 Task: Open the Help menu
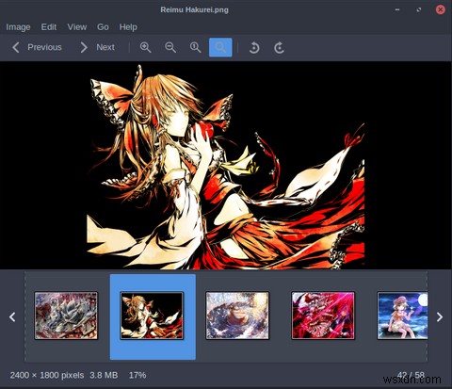128,27
